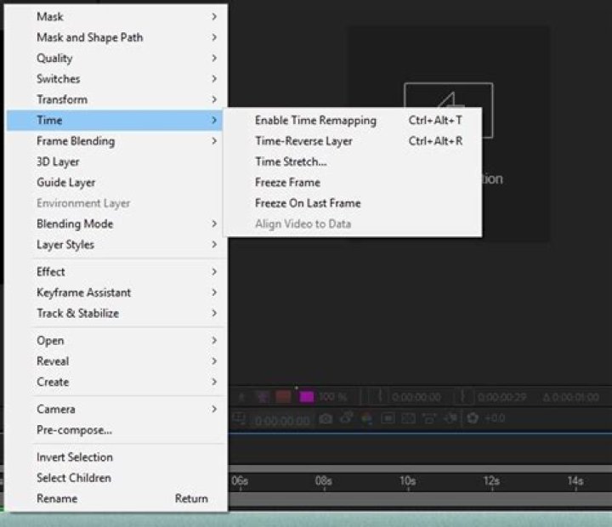Screen dimensions: 612x527
Task: Expand the Blending Mode submenu
Action: click(74, 224)
